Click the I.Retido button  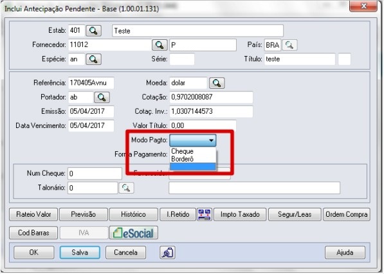point(178,214)
